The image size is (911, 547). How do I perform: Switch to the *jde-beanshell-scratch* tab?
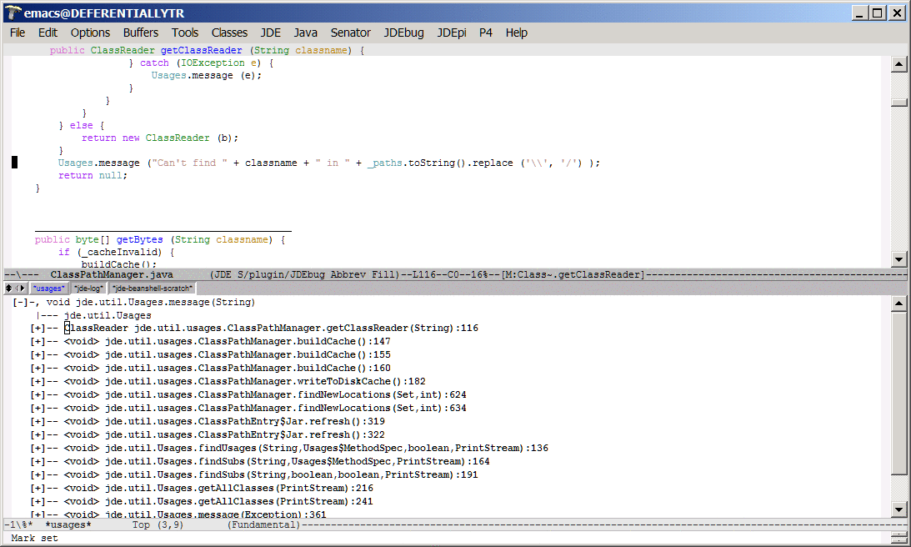tap(153, 289)
